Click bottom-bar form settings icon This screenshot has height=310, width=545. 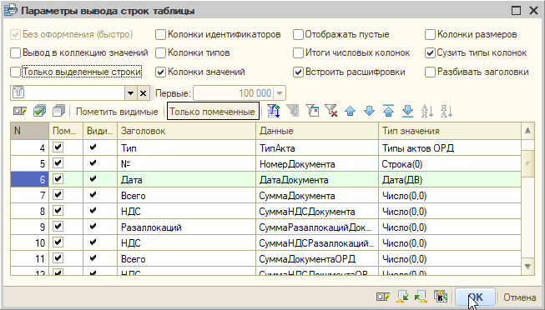pyautogui.click(x=383, y=297)
